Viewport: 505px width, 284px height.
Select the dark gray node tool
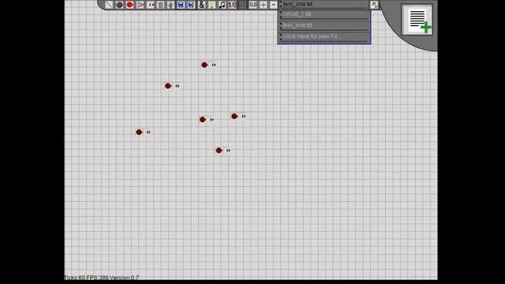[119, 5]
